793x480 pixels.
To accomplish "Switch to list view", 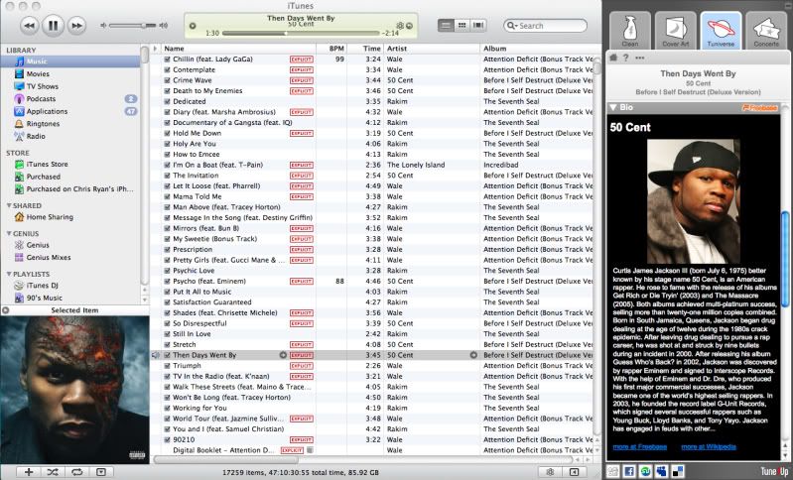I will click(446, 25).
